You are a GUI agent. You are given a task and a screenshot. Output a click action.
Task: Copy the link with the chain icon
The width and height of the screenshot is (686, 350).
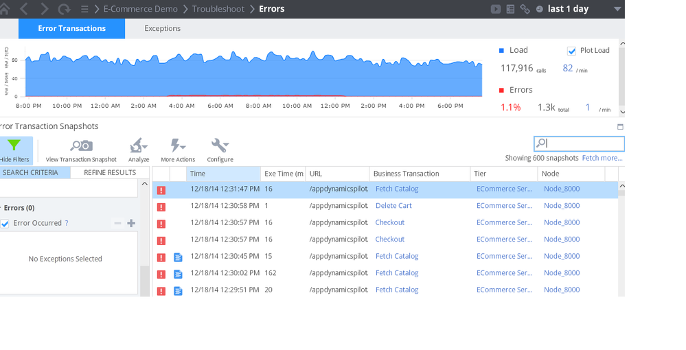pos(525,9)
